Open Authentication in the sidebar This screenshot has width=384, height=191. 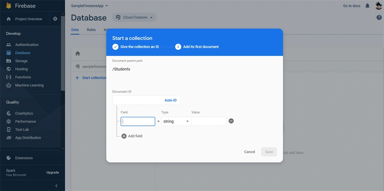tap(27, 45)
